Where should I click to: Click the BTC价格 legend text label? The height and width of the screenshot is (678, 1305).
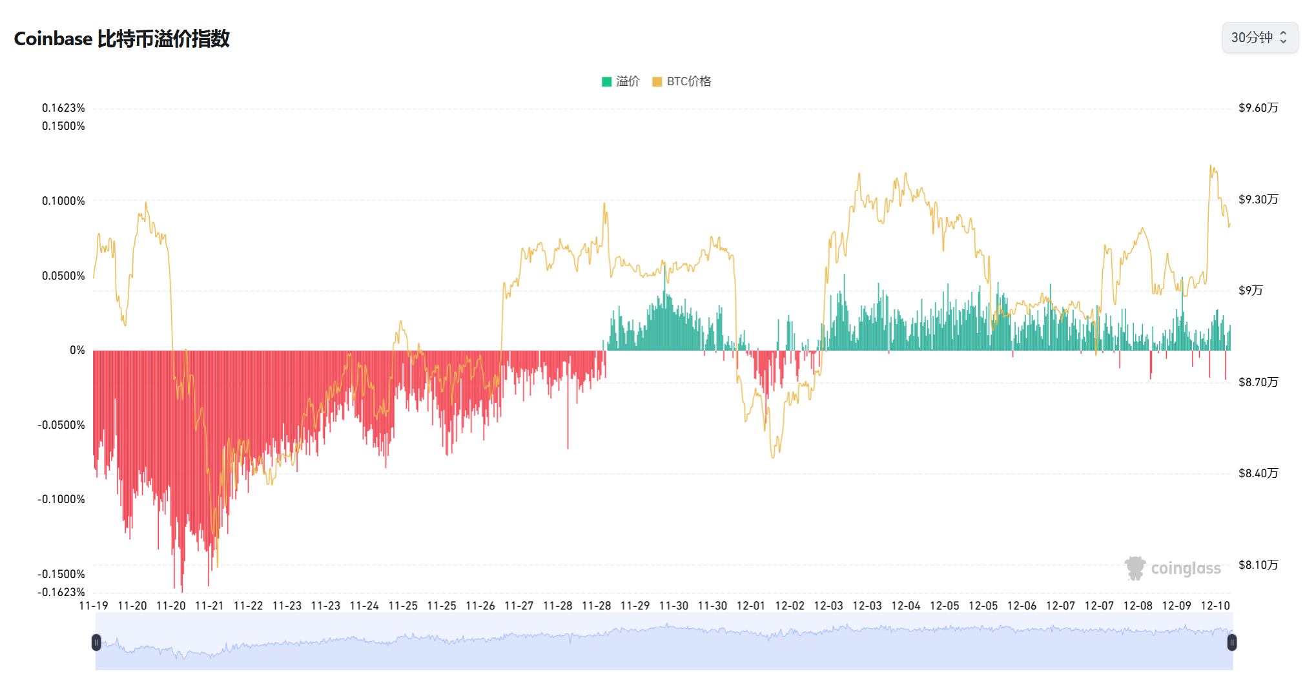pos(688,81)
